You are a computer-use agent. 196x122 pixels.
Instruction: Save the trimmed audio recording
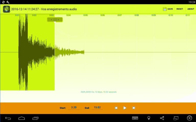168,9
